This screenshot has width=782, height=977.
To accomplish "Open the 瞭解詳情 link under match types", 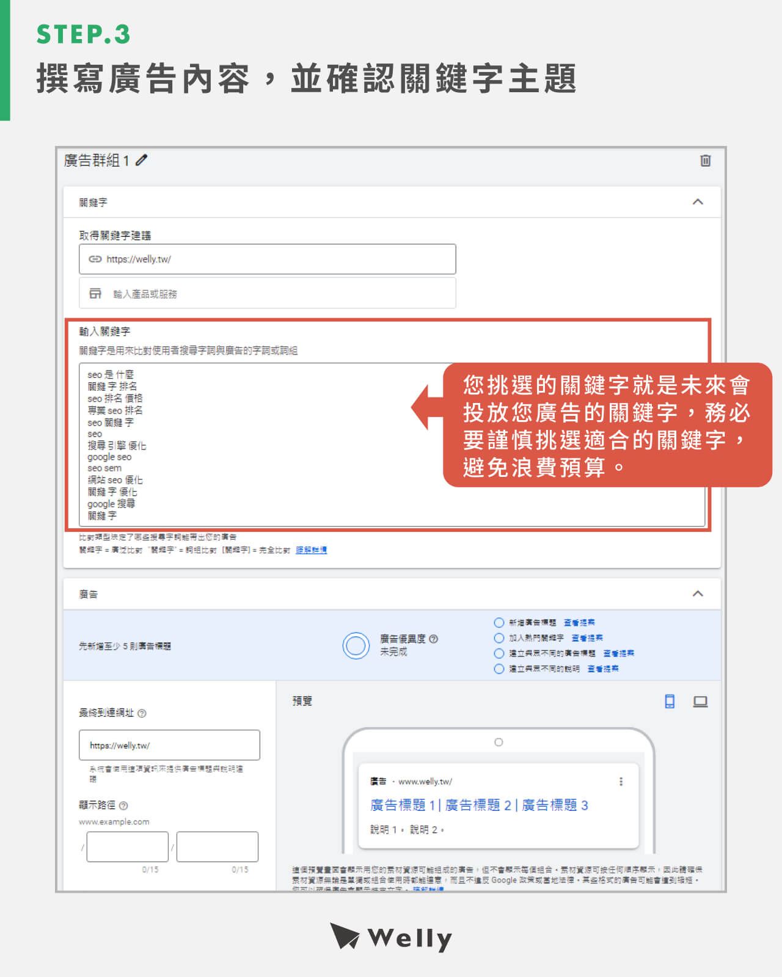I will coord(312,550).
